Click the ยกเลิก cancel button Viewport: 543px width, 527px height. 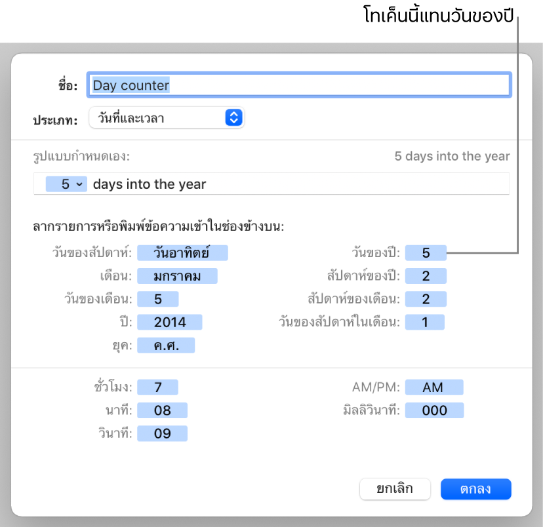pos(395,489)
